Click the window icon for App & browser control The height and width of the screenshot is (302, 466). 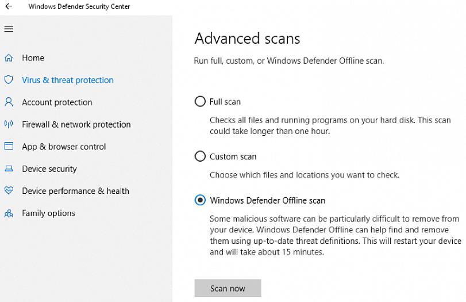point(9,146)
